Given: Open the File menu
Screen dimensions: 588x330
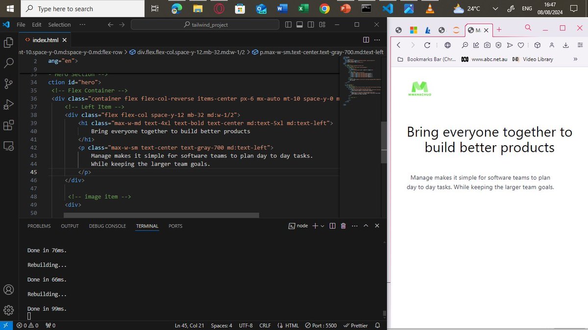Looking at the screenshot, I should pos(21,24).
